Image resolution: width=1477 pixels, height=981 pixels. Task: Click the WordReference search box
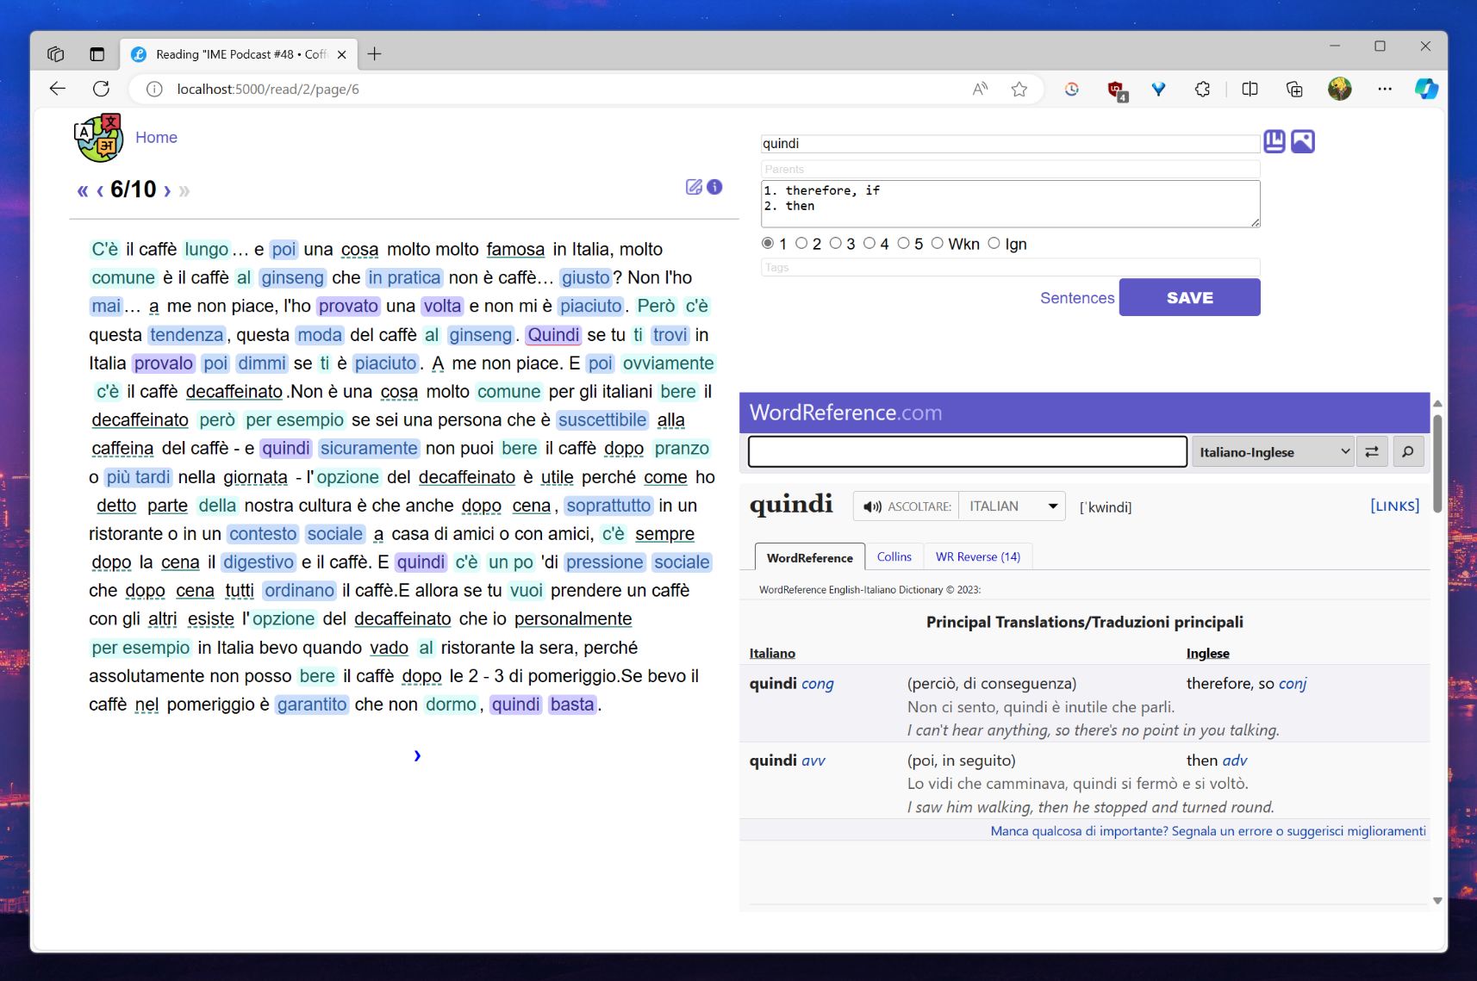pos(968,451)
